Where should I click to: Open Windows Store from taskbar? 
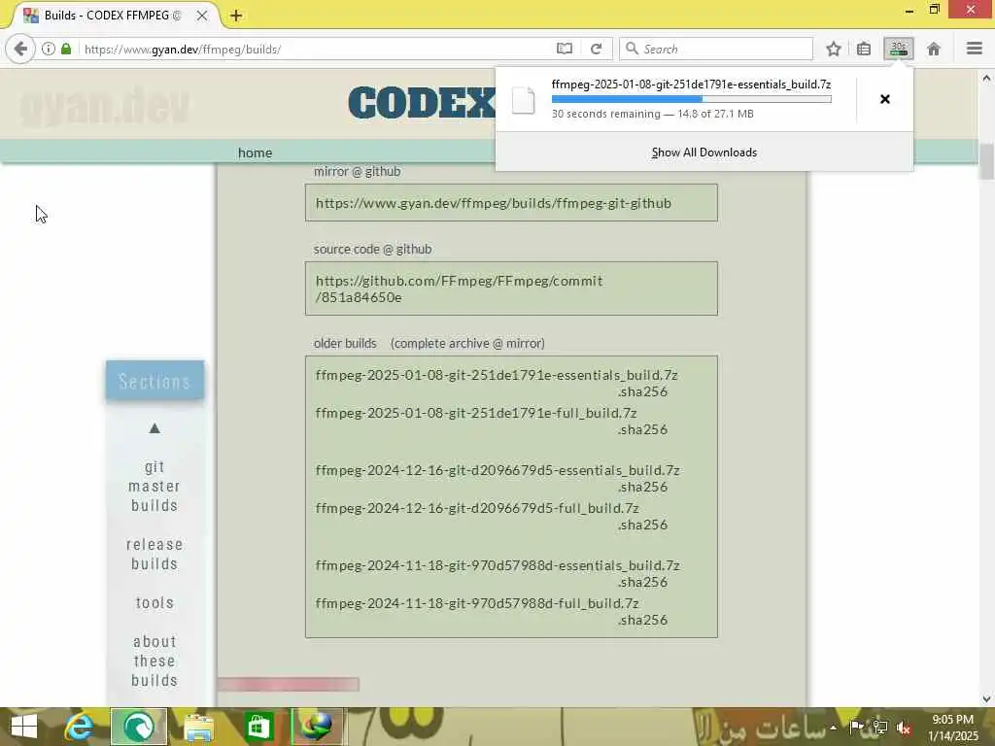(258, 727)
